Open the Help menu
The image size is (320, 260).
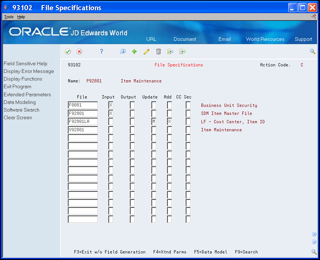(21, 17)
